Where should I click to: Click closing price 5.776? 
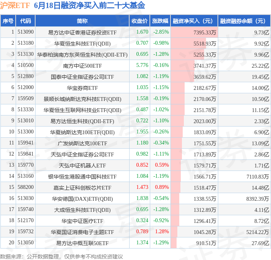[x=142, y=65]
